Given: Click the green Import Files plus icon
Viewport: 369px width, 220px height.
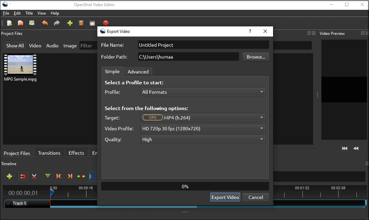Looking at the screenshot, I should (x=70, y=23).
